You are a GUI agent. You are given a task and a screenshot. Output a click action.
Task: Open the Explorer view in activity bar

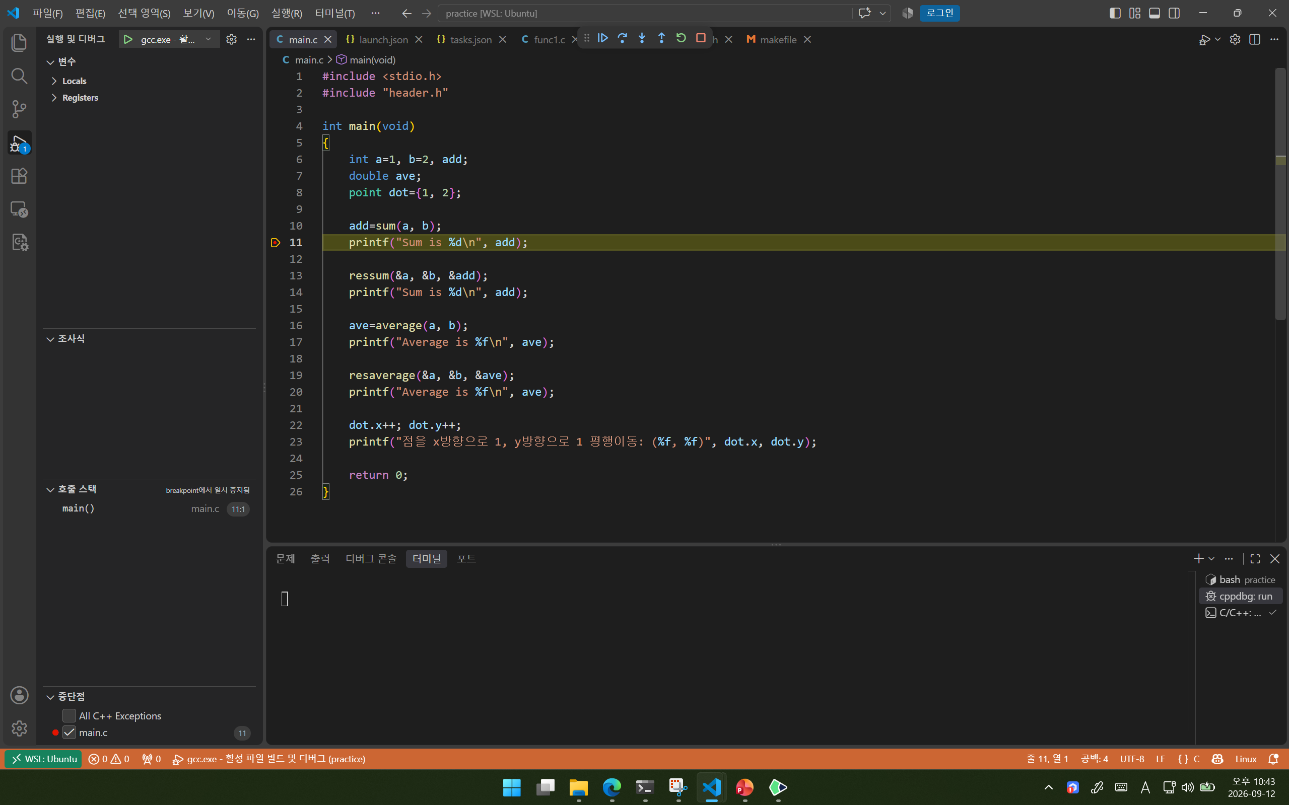point(19,43)
